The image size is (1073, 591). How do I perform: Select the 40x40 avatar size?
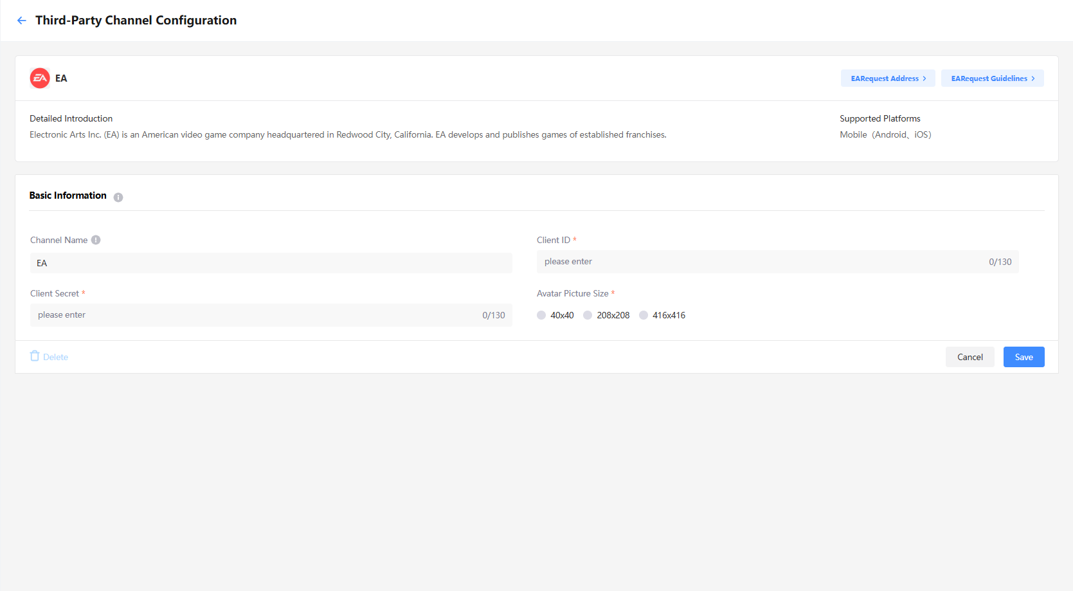coord(541,315)
